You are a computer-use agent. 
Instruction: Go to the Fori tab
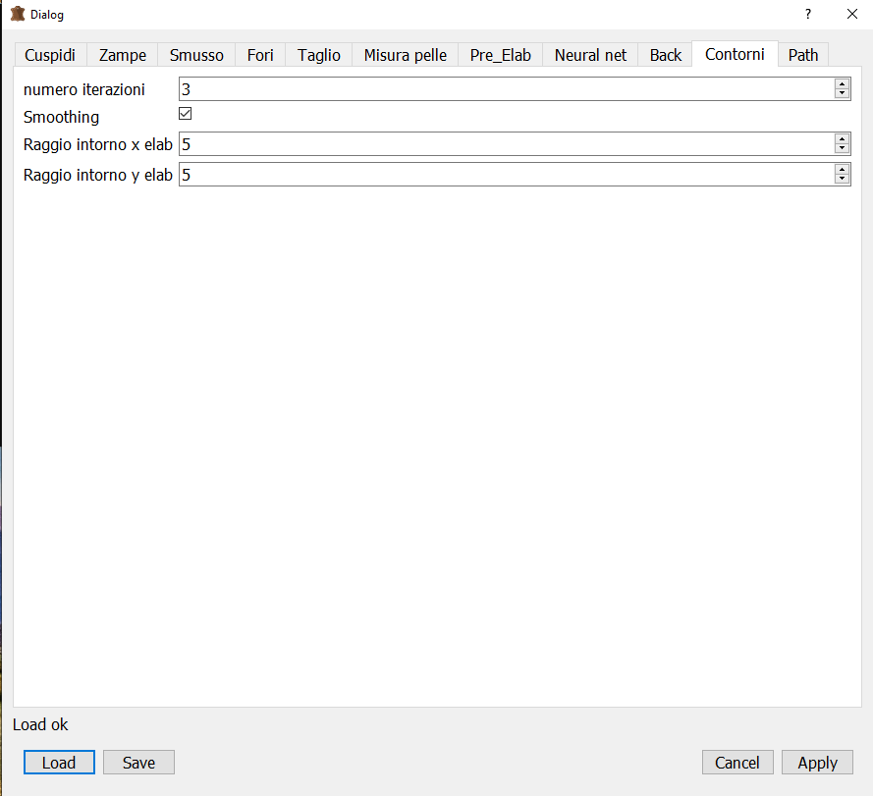tap(260, 55)
